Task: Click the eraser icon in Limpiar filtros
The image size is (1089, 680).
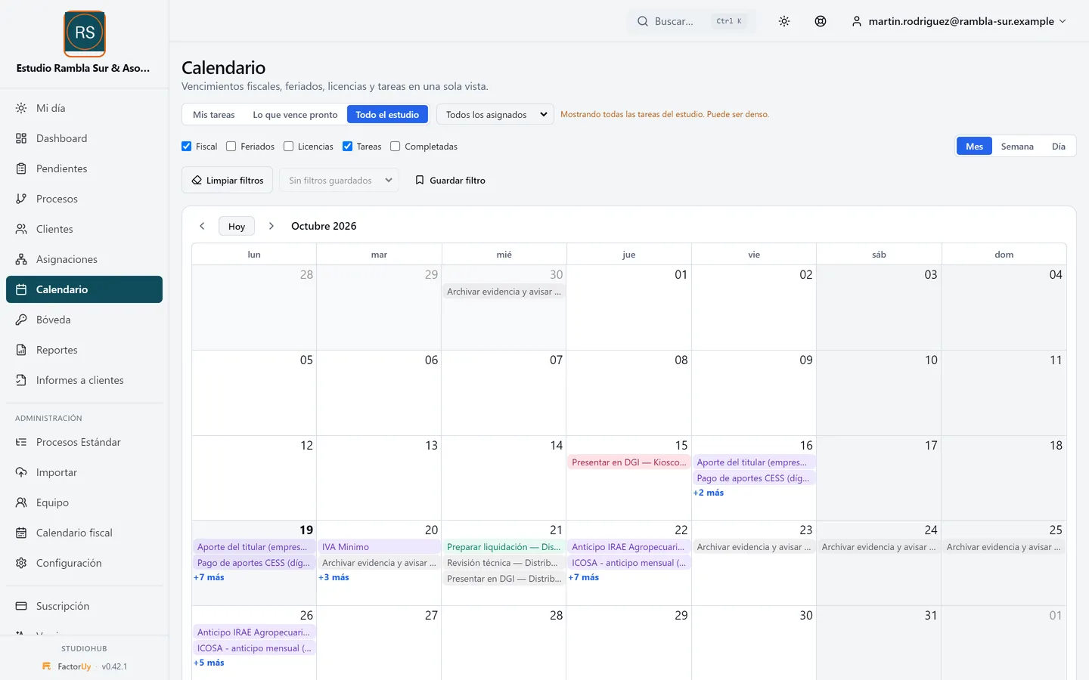Action: pos(197,180)
